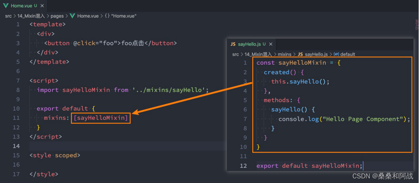The height and width of the screenshot is (183, 419).
Task: Open the pages breadcrumb folder
Action: (57, 16)
